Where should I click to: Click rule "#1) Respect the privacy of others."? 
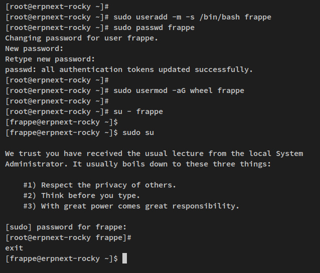click(x=99, y=185)
